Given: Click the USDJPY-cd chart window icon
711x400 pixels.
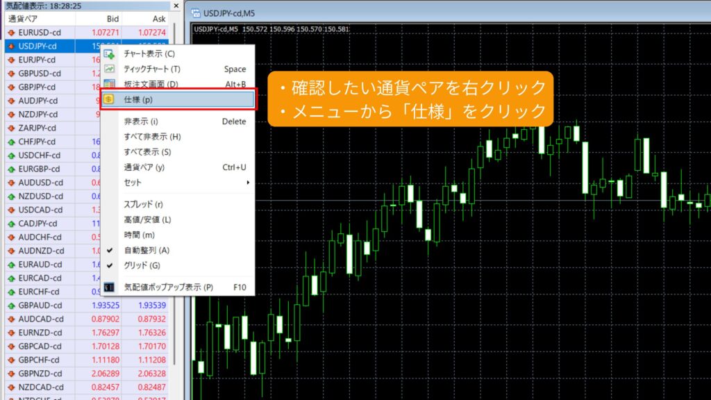Looking at the screenshot, I should [196, 12].
